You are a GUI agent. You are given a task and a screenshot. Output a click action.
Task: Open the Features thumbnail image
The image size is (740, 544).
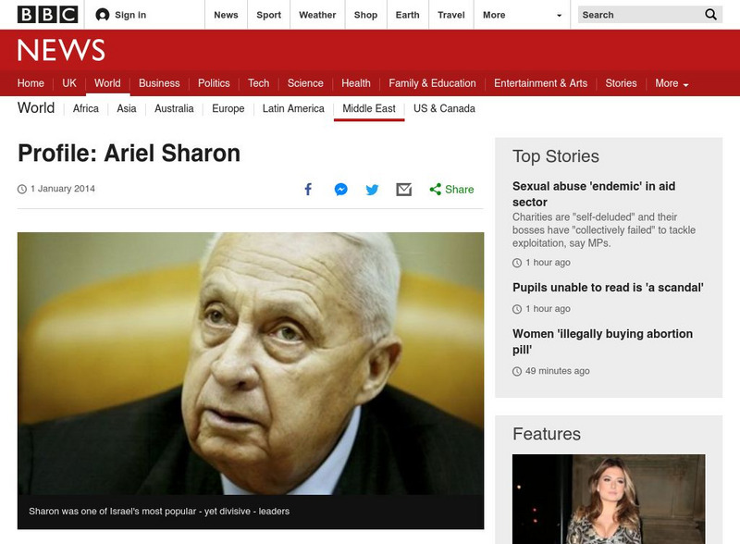[609, 500]
